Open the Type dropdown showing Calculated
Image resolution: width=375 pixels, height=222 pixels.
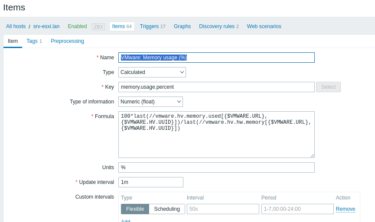[x=152, y=72]
